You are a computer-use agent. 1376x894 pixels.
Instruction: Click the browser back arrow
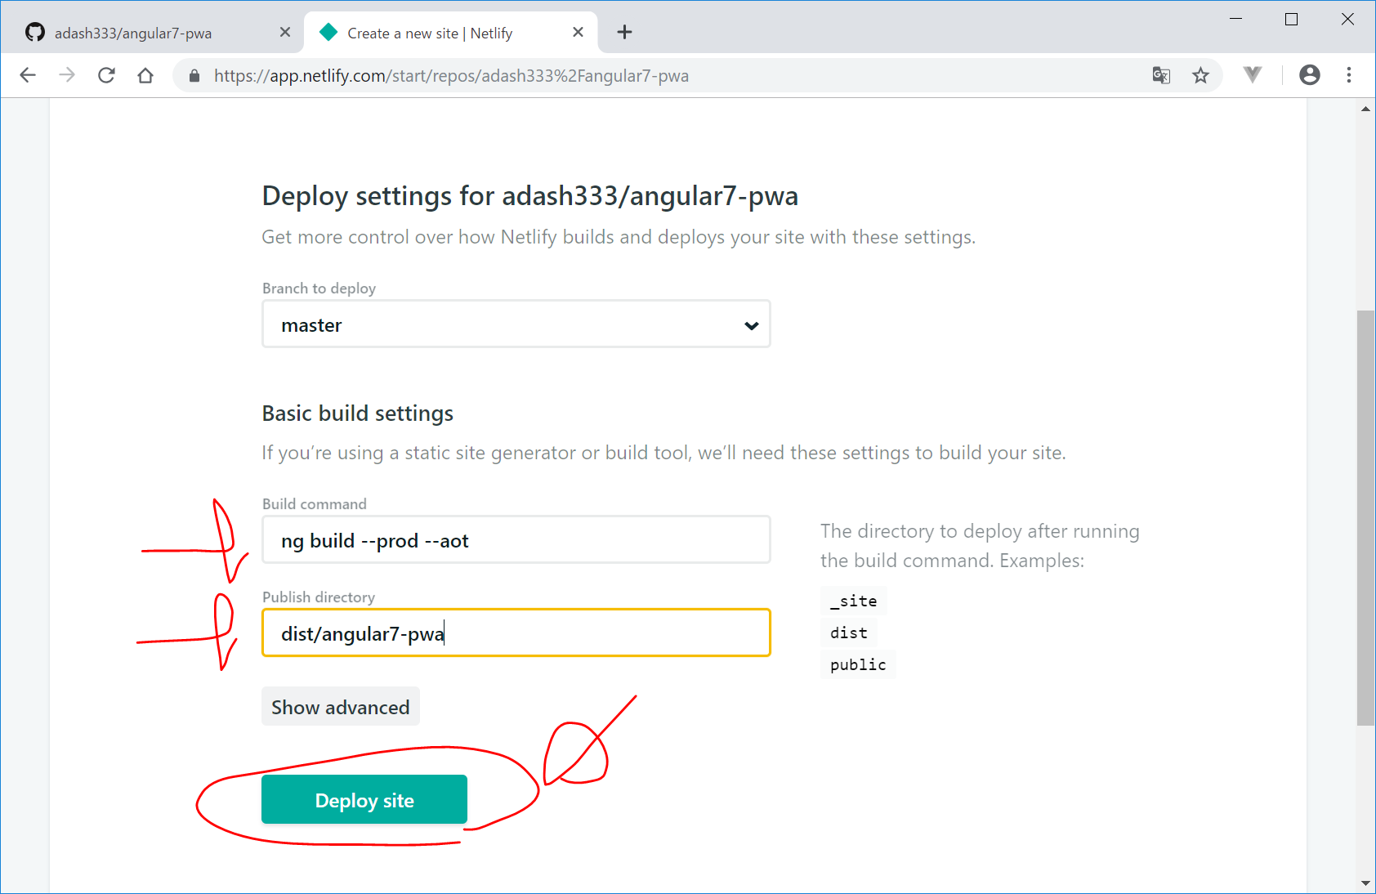pos(28,75)
